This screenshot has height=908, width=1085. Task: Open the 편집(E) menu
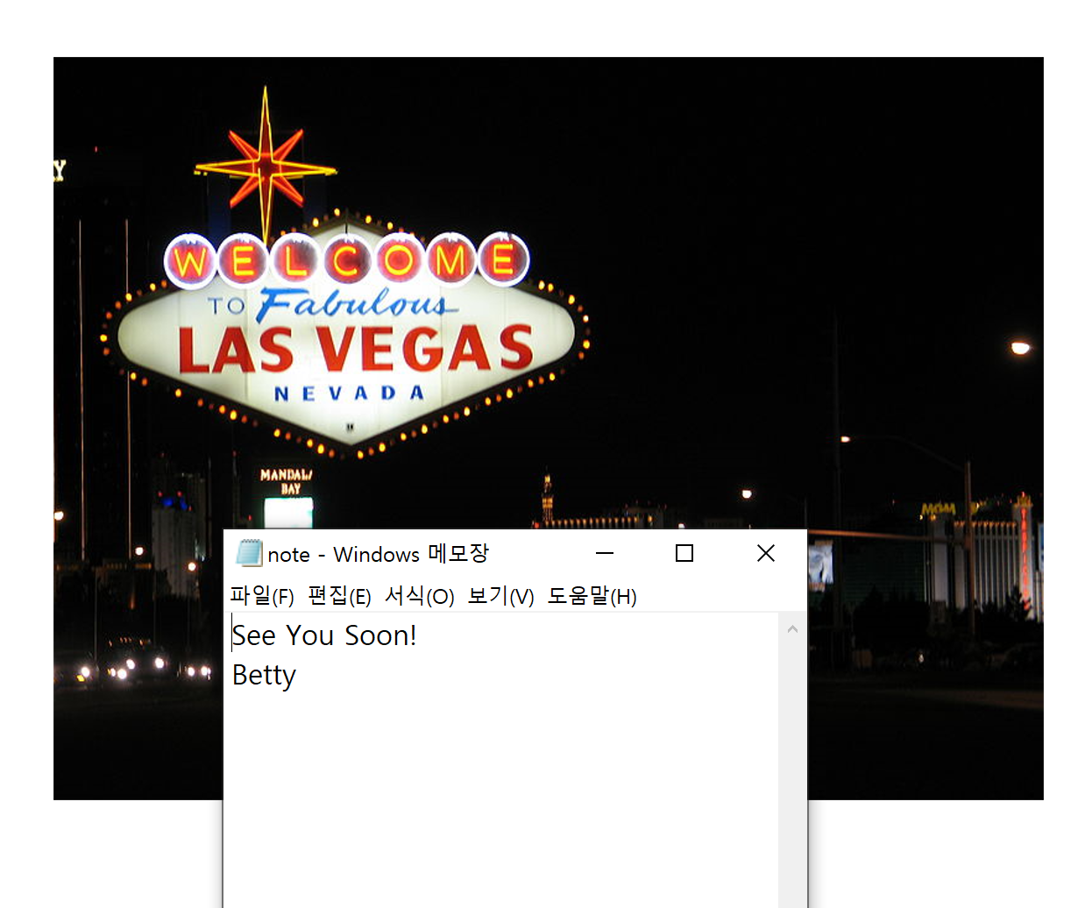point(339,596)
